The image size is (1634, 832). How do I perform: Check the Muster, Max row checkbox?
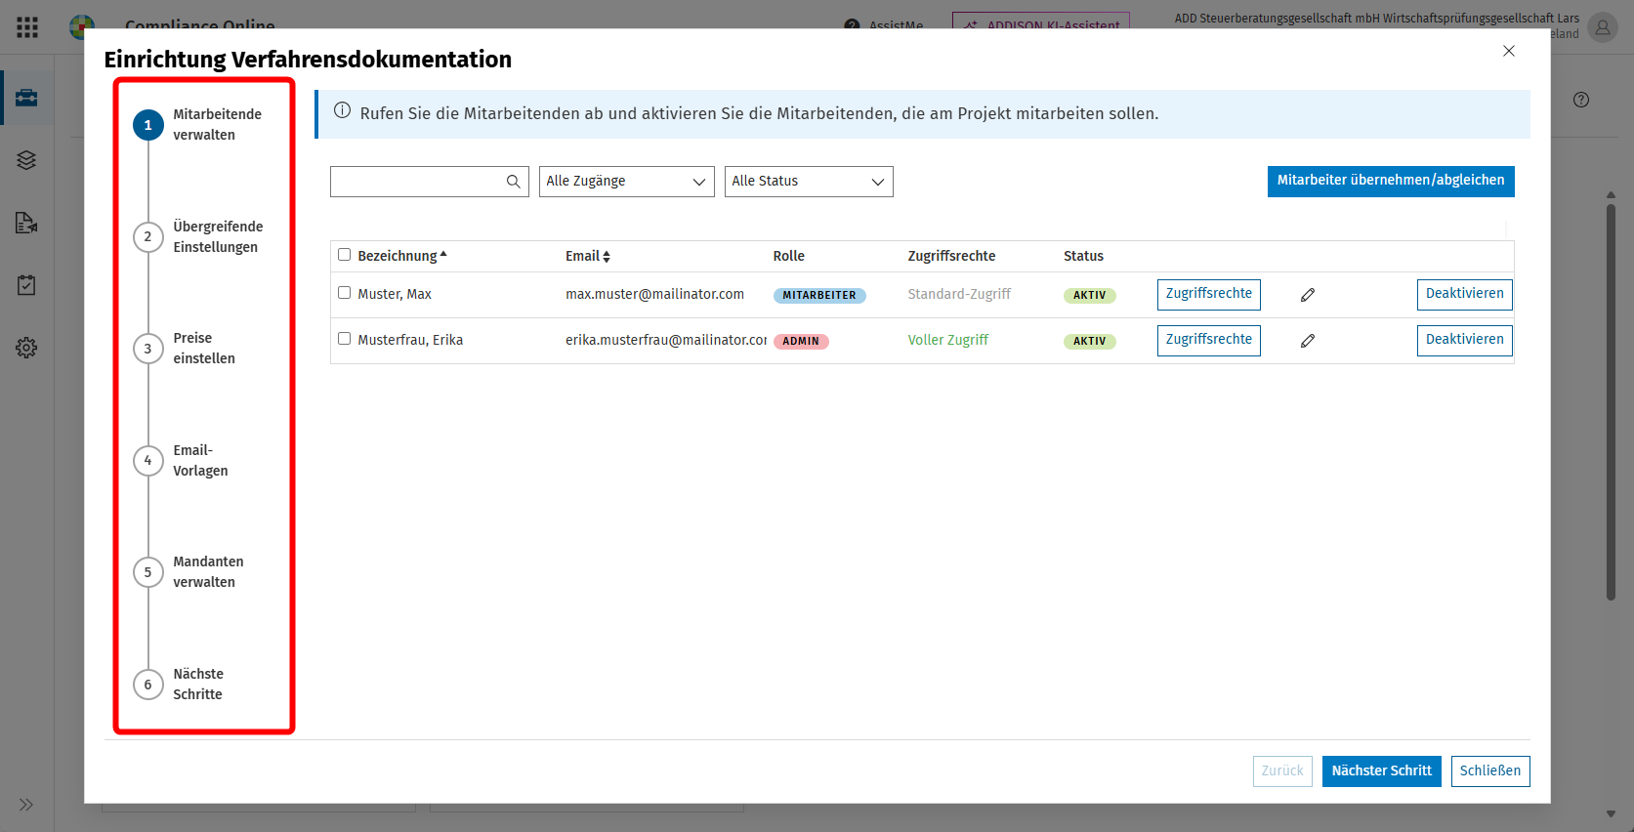tap(344, 293)
